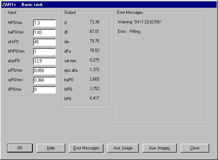
Task: Click the Error Messages button
Action: click(86, 148)
